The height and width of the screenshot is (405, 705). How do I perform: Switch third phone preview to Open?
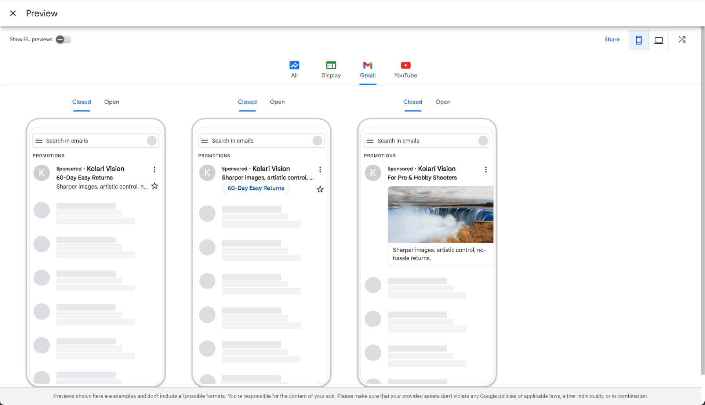click(443, 102)
